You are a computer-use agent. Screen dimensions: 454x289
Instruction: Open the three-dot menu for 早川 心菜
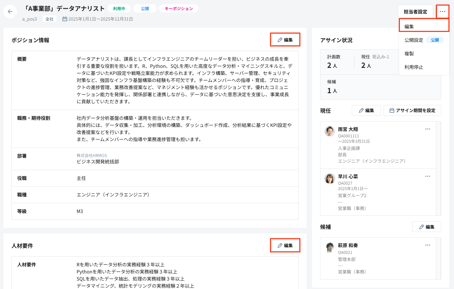coord(428,176)
